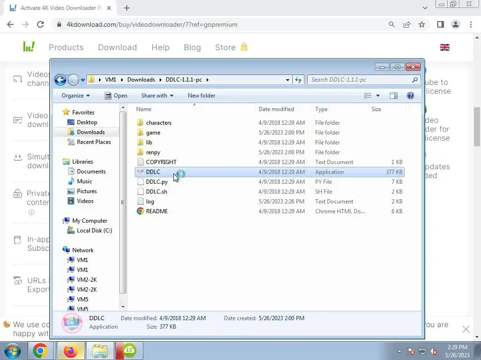Screen dimensions: 481x360
Task: Open Products menu on 4K Download site
Action: [x=66, y=47]
